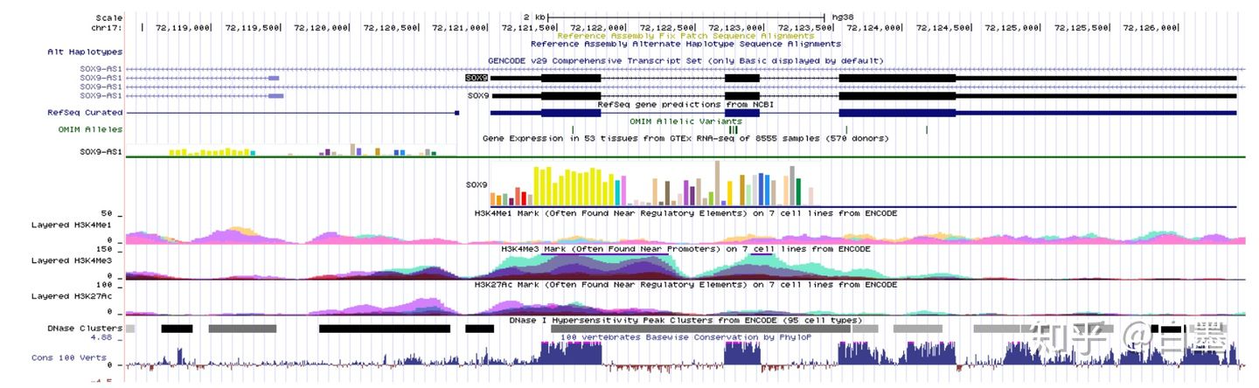Select the non-highlighted SOX9 GENCODE transcript label
Viewport: 1259px width, 388px height.
pos(478,95)
